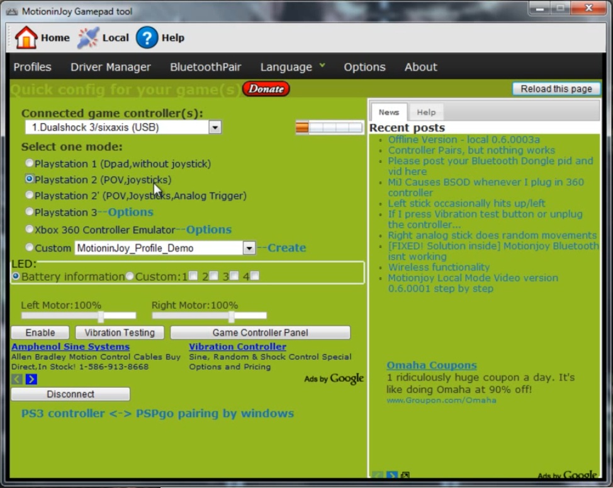Open 'Offline Version - local 0.6.0003a' post
This screenshot has width=613, height=488.
(x=464, y=140)
